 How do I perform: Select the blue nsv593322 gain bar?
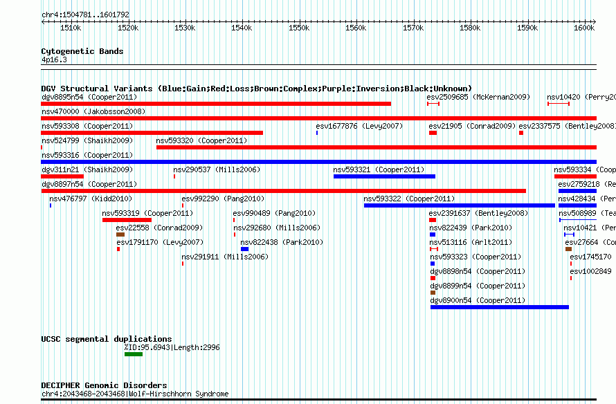[x=460, y=205]
